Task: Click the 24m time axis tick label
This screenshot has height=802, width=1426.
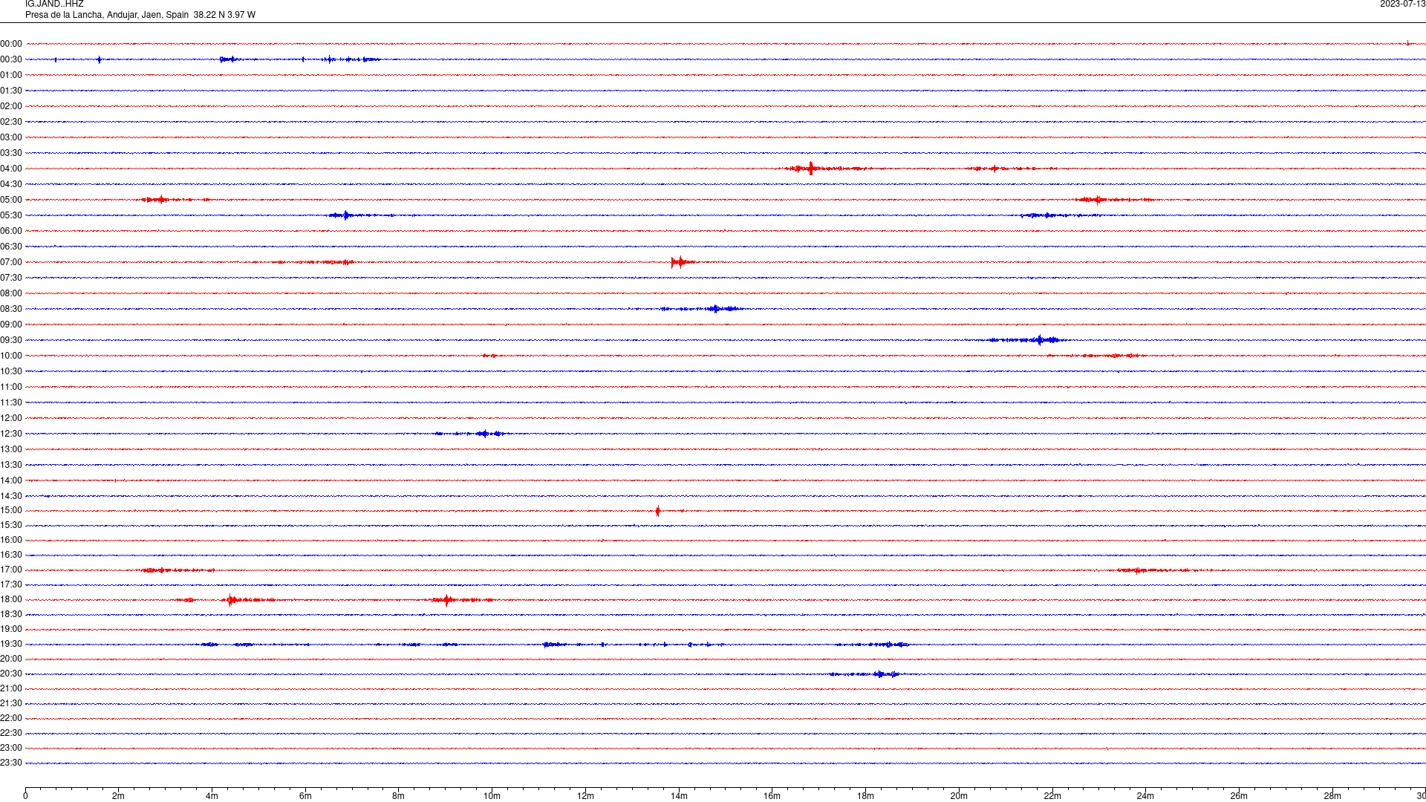Action: click(x=1145, y=796)
